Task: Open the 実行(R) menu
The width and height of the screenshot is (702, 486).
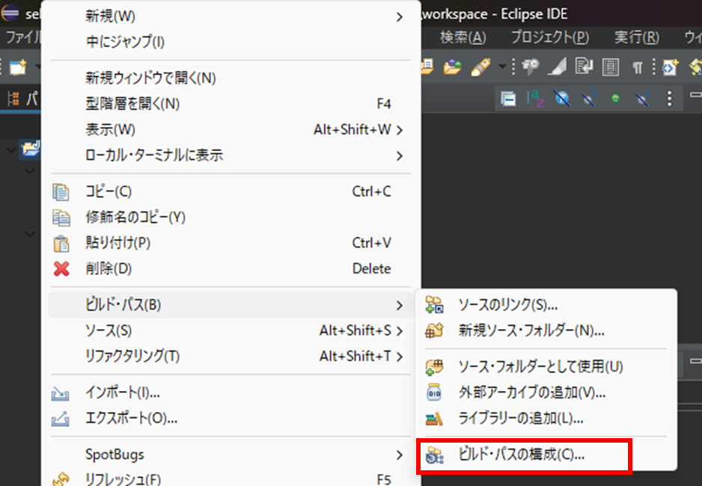Action: pos(636,36)
